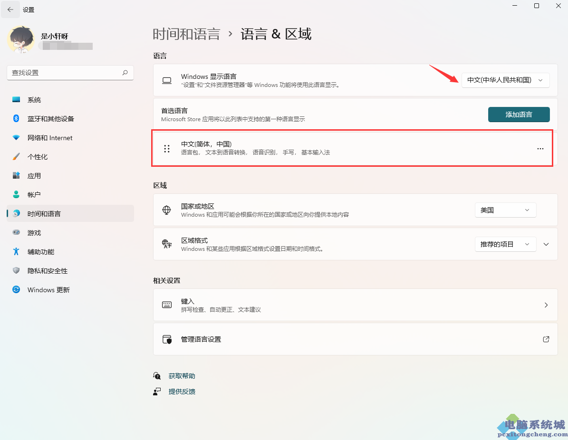Click the Windows 显示语言 laptop icon
The image size is (568, 440).
point(167,80)
